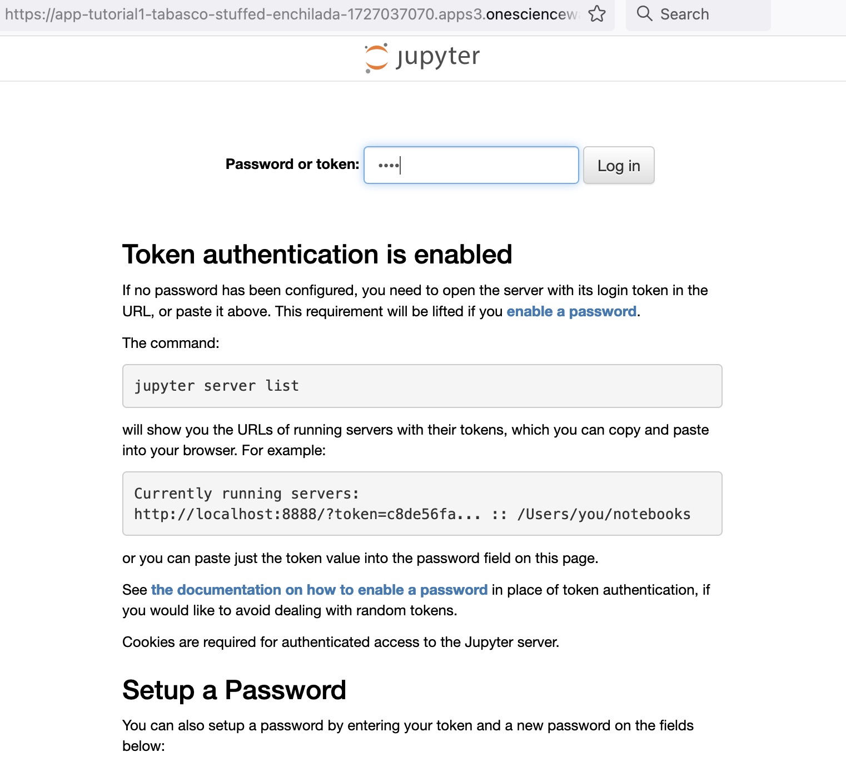Open the documentation on enabling a password link
This screenshot has height=767, width=846.
click(x=319, y=590)
